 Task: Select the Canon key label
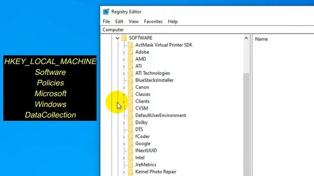tap(142, 87)
